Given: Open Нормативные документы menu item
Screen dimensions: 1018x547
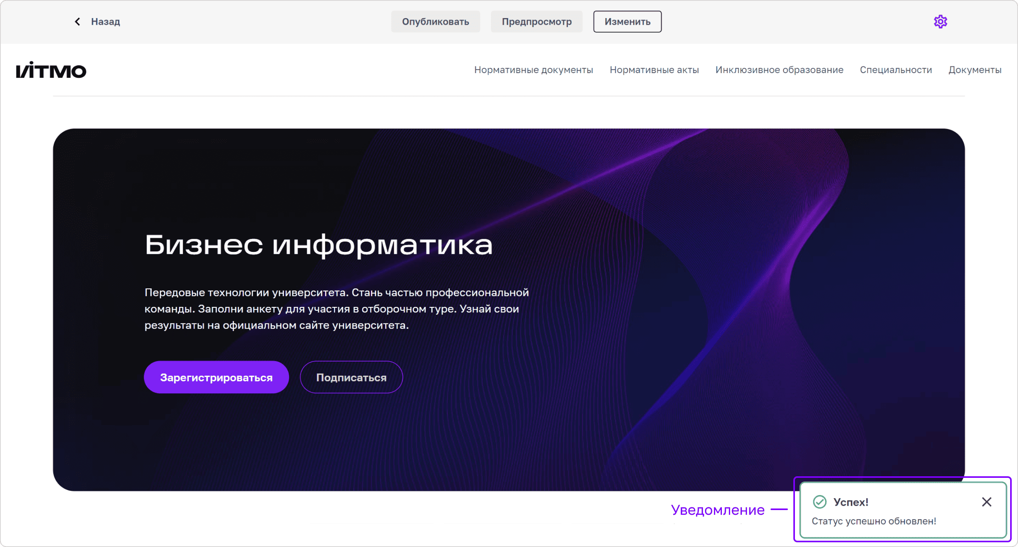Looking at the screenshot, I should [x=533, y=70].
